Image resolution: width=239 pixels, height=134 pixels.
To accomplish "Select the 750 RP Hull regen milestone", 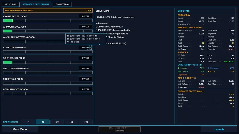I will pos(109,27).
